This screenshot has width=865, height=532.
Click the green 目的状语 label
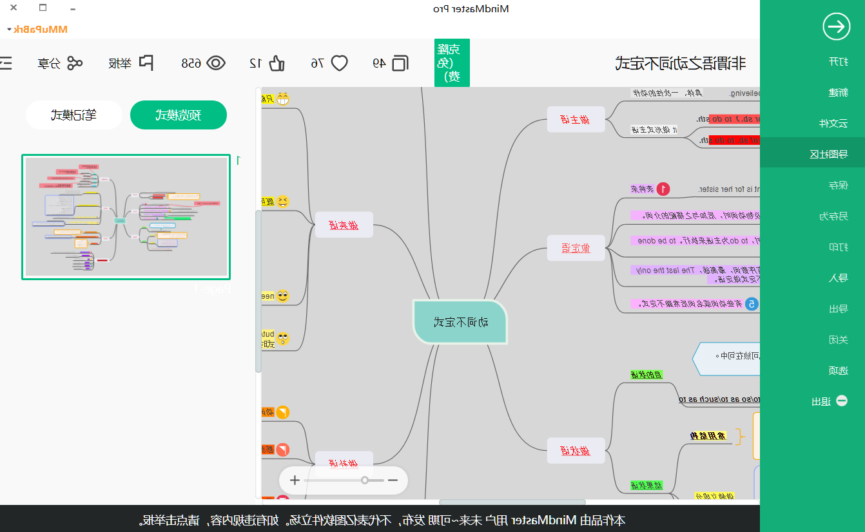tap(646, 375)
